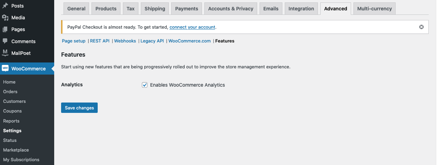This screenshot has width=437, height=165.
Task: Click the WooCommerce Woo logo icon
Action: (5, 68)
